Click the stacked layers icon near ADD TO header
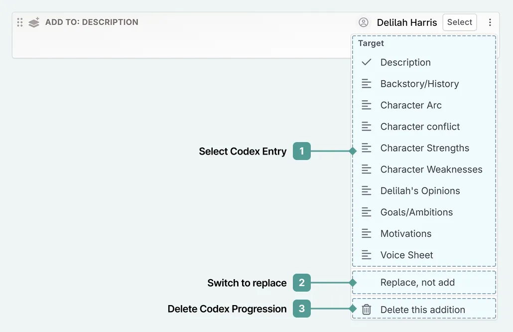This screenshot has height=332, width=513. [33, 22]
